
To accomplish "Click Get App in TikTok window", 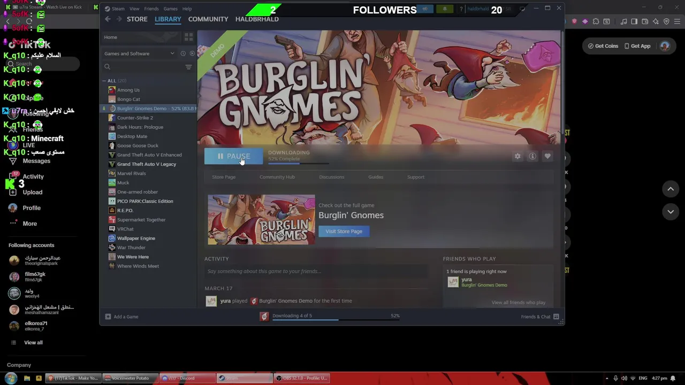I will [x=637, y=46].
